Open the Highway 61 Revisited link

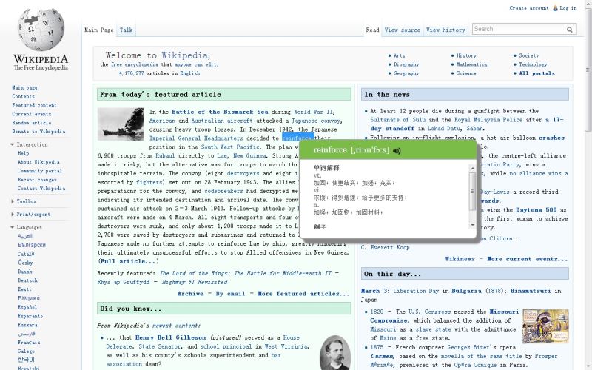coord(195,282)
